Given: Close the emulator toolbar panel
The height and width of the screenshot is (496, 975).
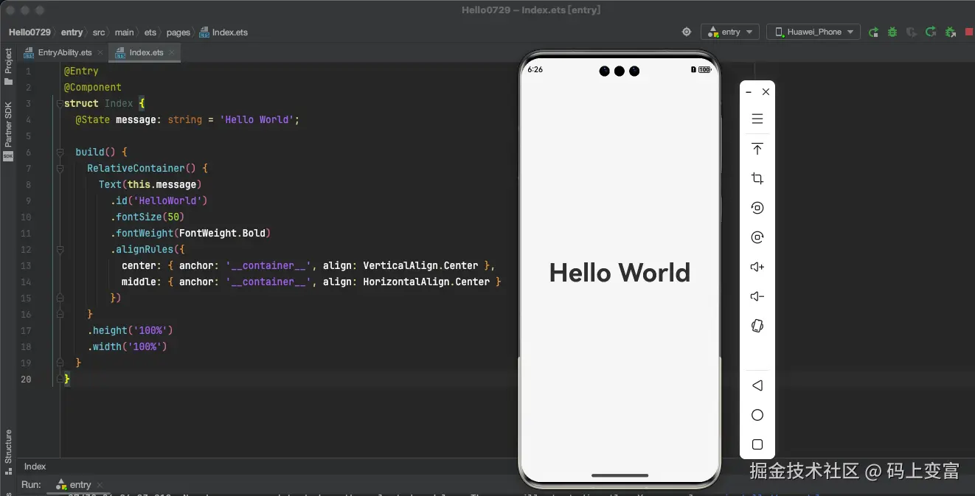Looking at the screenshot, I should click(x=766, y=92).
